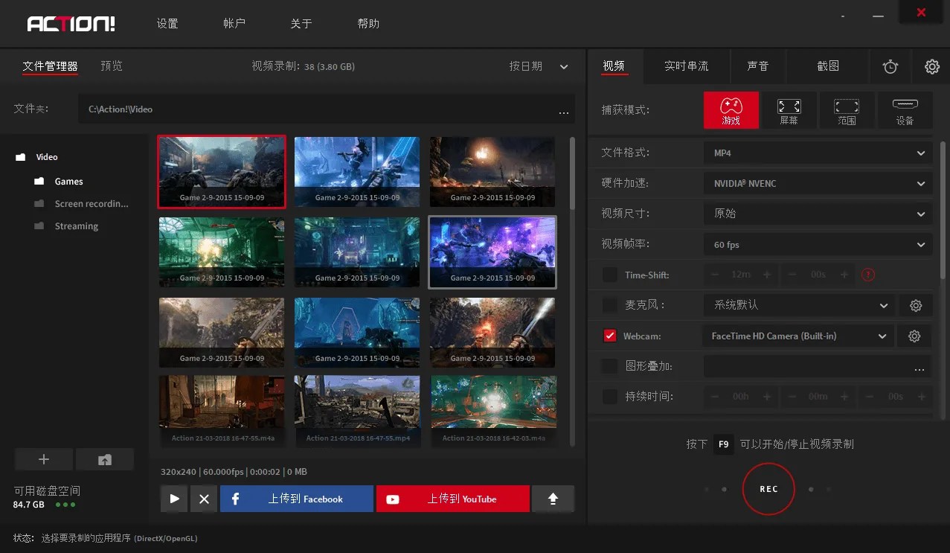Open the 帮助 menu
This screenshot has width=950, height=553.
tap(368, 24)
